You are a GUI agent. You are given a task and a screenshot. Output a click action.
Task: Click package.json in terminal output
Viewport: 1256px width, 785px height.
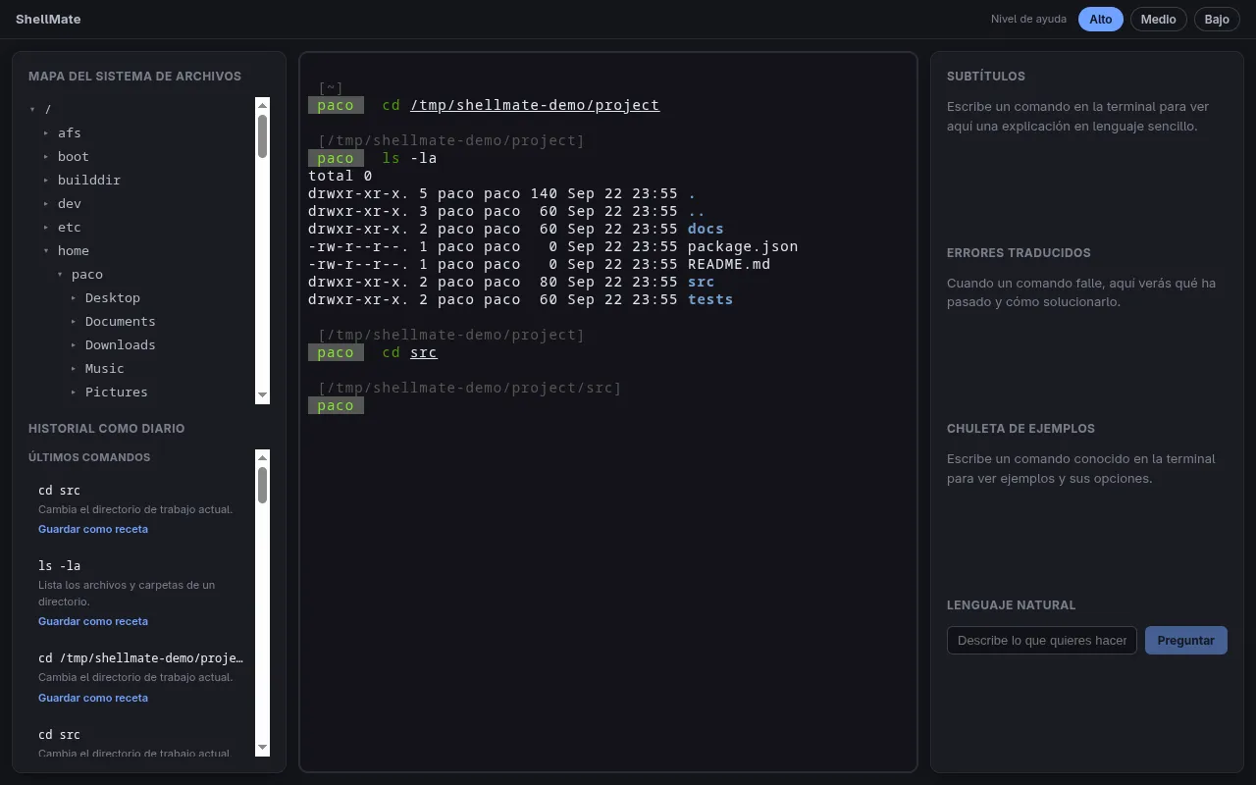coord(743,246)
